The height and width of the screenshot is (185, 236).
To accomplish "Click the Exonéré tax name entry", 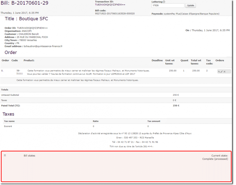I will [x=8, y=126].
